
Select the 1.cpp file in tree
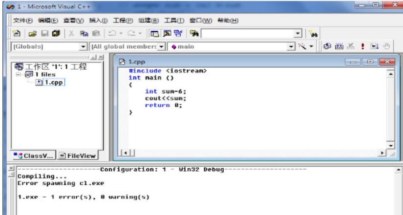tap(53, 82)
